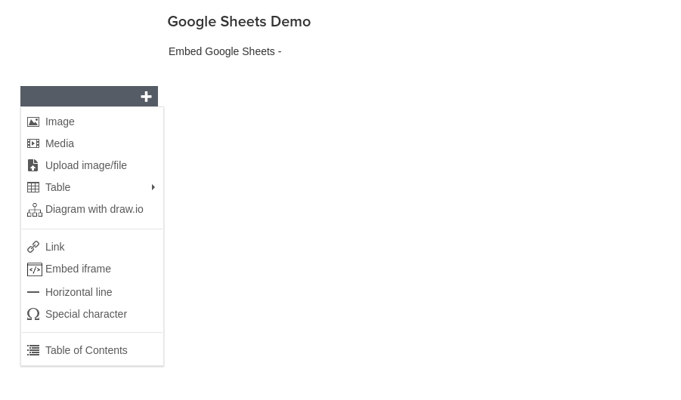Click the Horizontal line dash icon
Viewport: 681px width, 400px height.
(33, 292)
